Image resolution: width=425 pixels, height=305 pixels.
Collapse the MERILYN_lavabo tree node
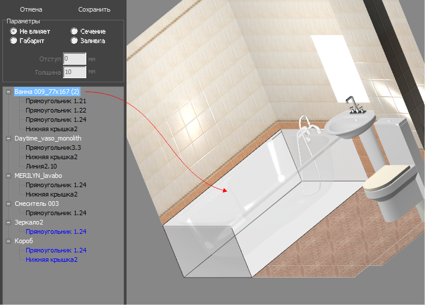[8, 176]
